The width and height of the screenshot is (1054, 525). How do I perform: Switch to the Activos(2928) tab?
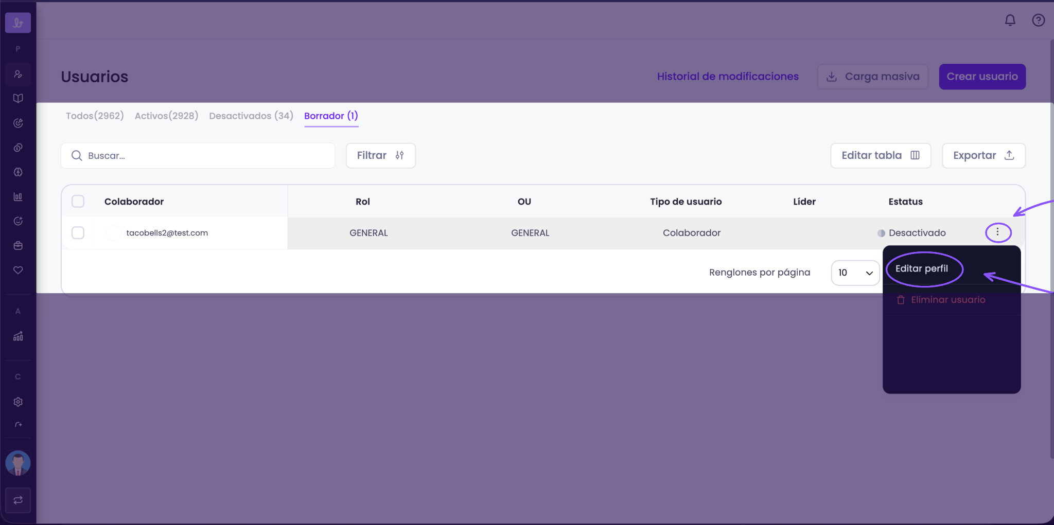166,116
